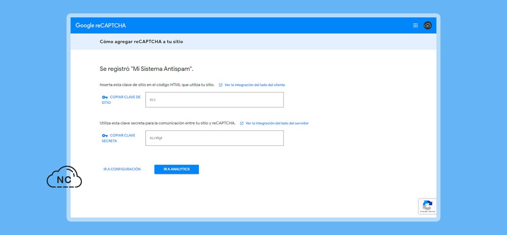Copy the secret key via COPIAR CLAVE SECRETA

click(x=119, y=138)
